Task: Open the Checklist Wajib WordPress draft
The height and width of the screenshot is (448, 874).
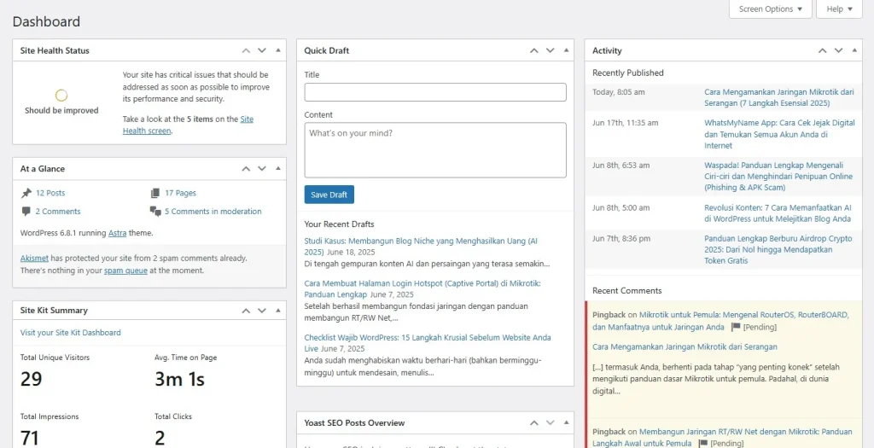Action: [x=428, y=343]
